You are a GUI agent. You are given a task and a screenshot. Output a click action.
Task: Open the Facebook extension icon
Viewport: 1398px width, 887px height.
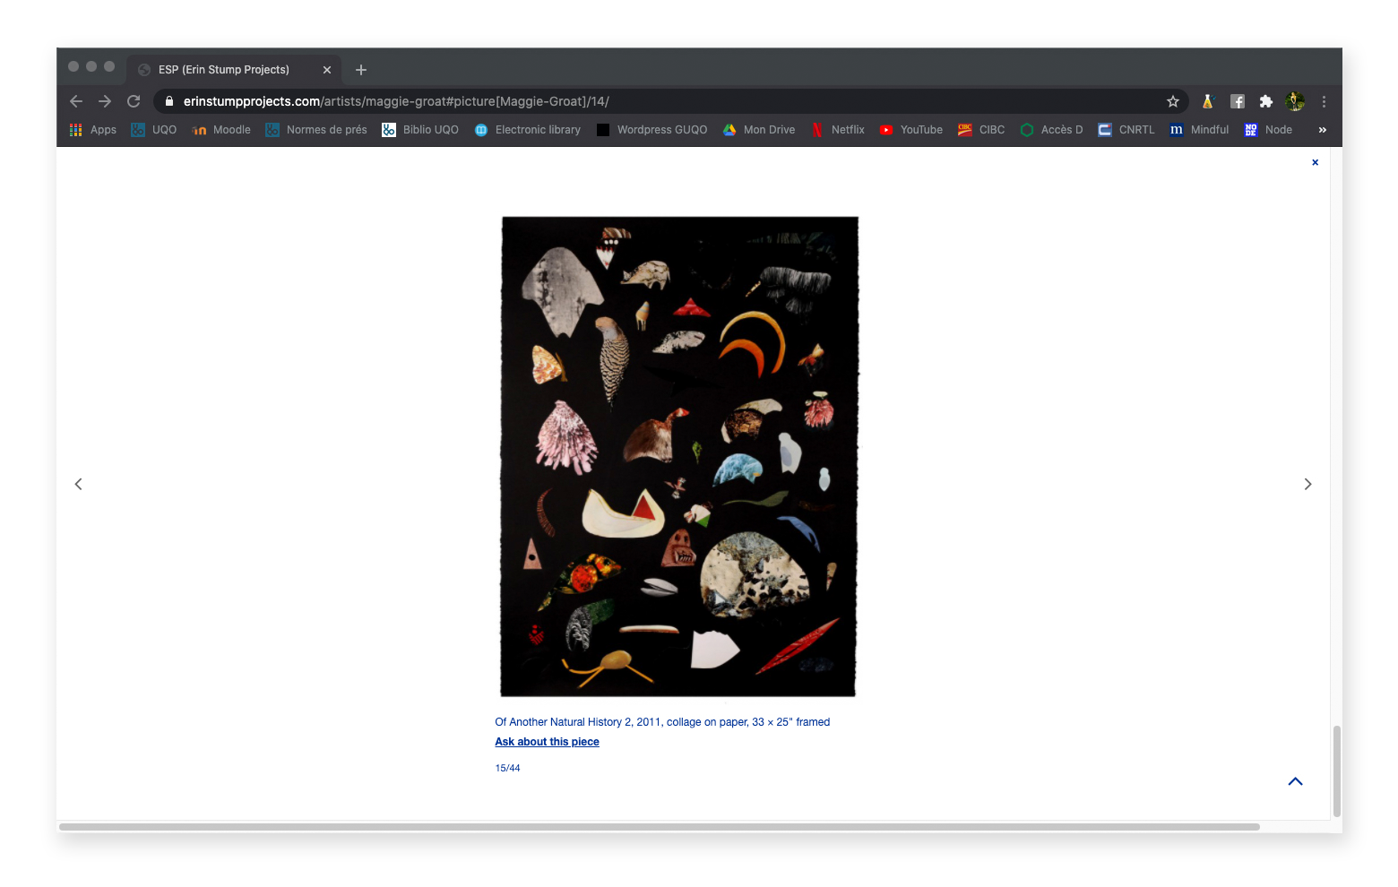[1238, 101]
